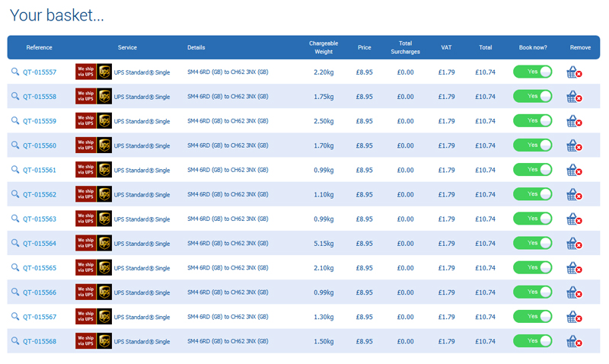Remove QT-015568 from the basket
Screen dimensions: 609x364
[574, 341]
